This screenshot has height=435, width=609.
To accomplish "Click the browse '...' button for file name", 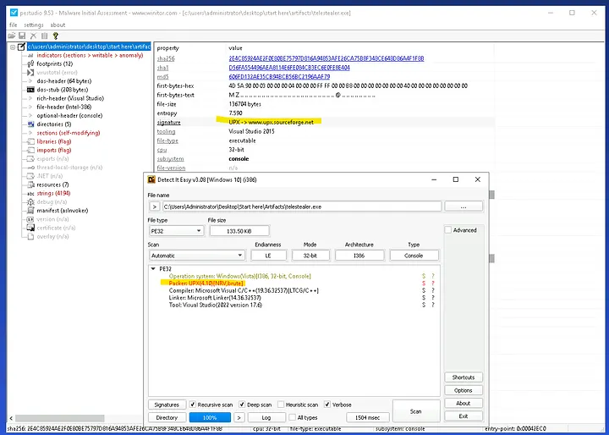I will [x=464, y=206].
